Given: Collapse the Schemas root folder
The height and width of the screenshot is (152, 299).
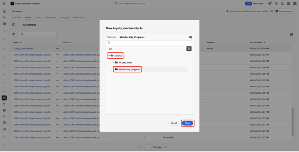Looking at the screenshot, I should pyautogui.click(x=109, y=56).
